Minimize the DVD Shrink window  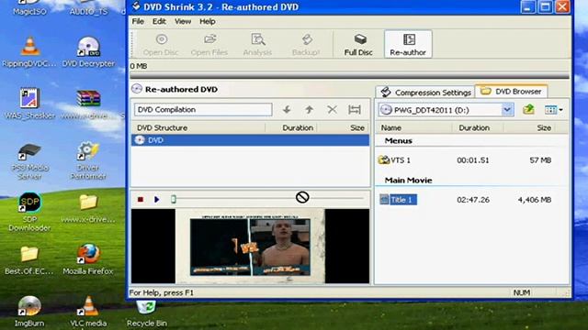pyautogui.click(x=527, y=6)
